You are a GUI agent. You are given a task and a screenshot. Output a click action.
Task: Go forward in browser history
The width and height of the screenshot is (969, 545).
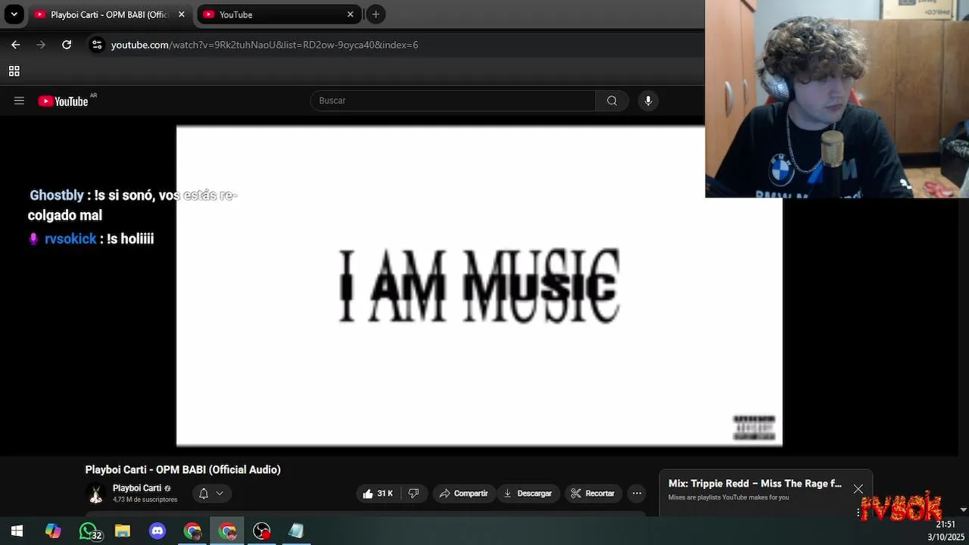(x=41, y=45)
